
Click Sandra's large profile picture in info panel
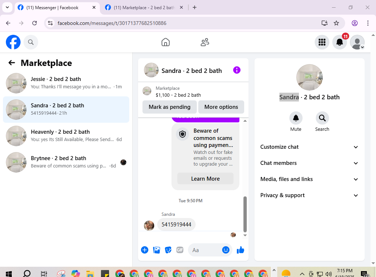click(x=309, y=77)
